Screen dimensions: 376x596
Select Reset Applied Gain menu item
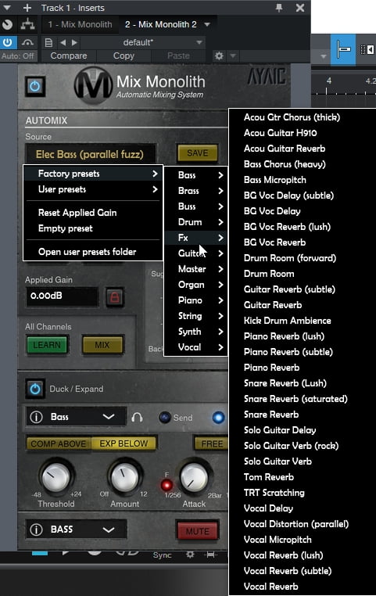[77, 213]
